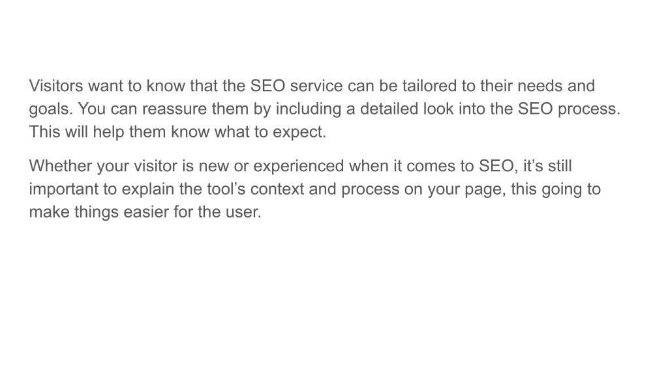
Task: Click the word "detailed"
Action: [x=389, y=109]
